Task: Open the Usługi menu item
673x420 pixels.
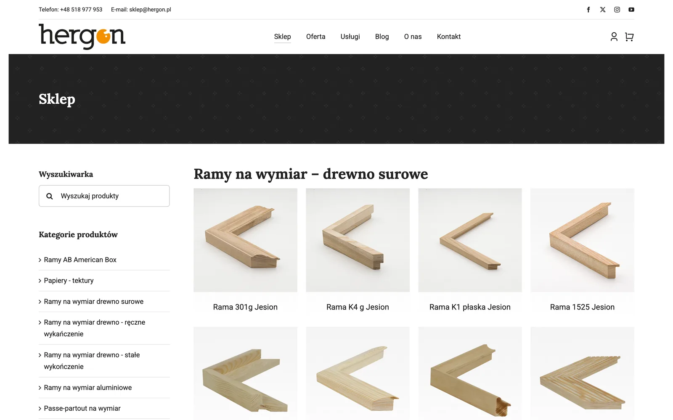Action: point(350,37)
